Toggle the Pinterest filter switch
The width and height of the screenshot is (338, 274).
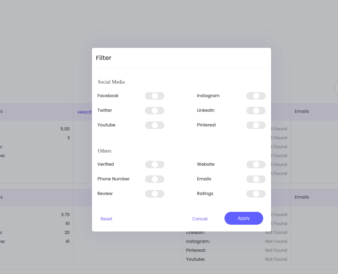pos(256,125)
